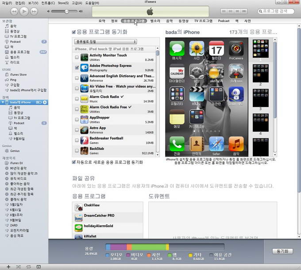Select 라디오 in the library sidebar
The width and height of the screenshot is (301, 270).
point(15,62)
